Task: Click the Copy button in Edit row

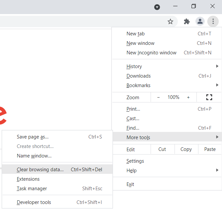Action: pos(186,149)
